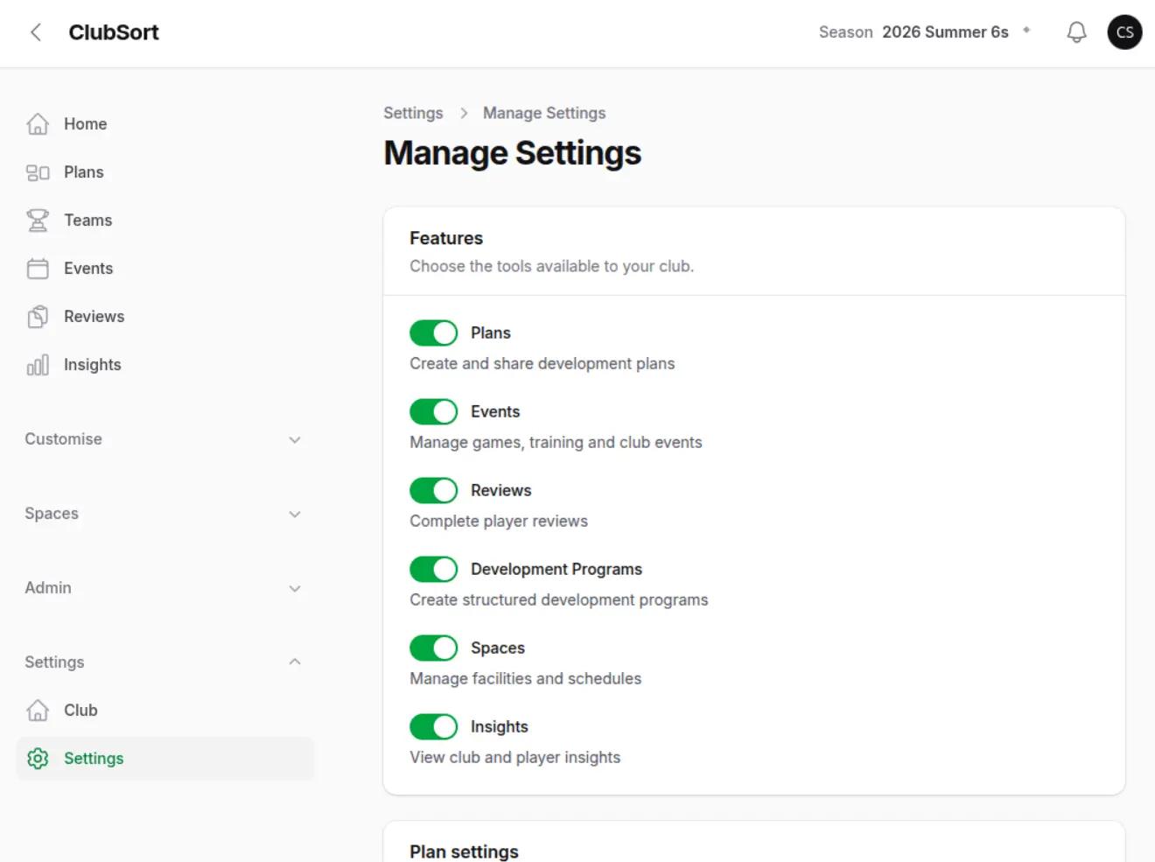
Task: Expand the Spaces sidebar section
Action: coord(164,514)
